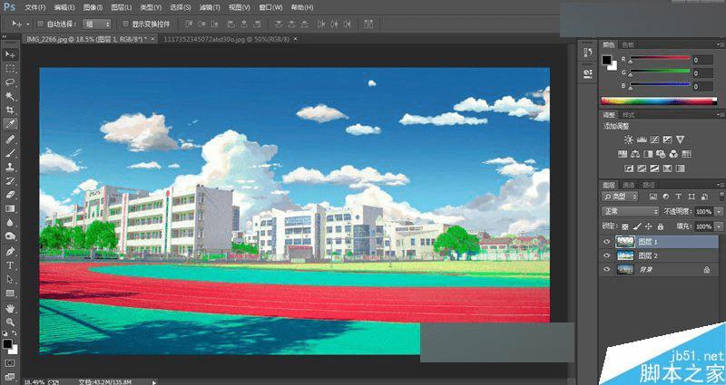The image size is (726, 385).
Task: Select the History Brush tool
Action: pos(10,180)
